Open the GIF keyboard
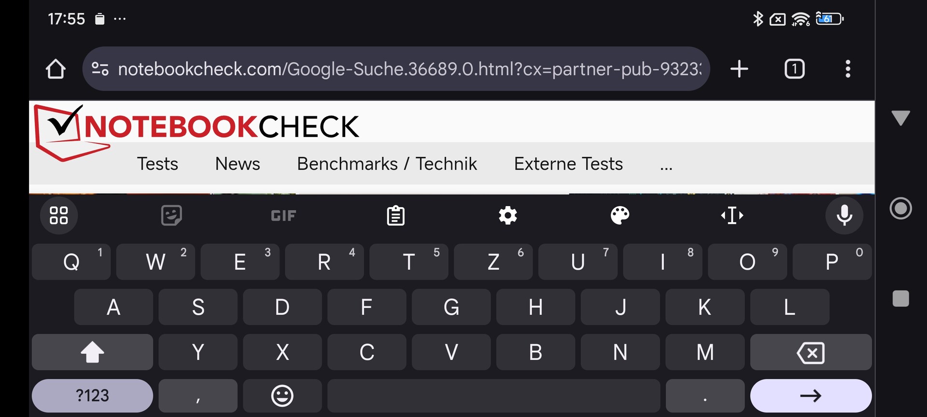 (x=283, y=215)
